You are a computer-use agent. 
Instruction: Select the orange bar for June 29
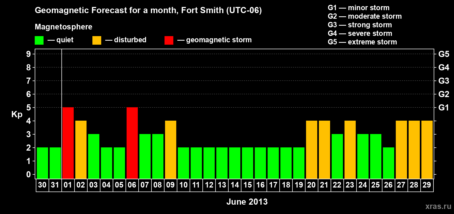click(427, 150)
